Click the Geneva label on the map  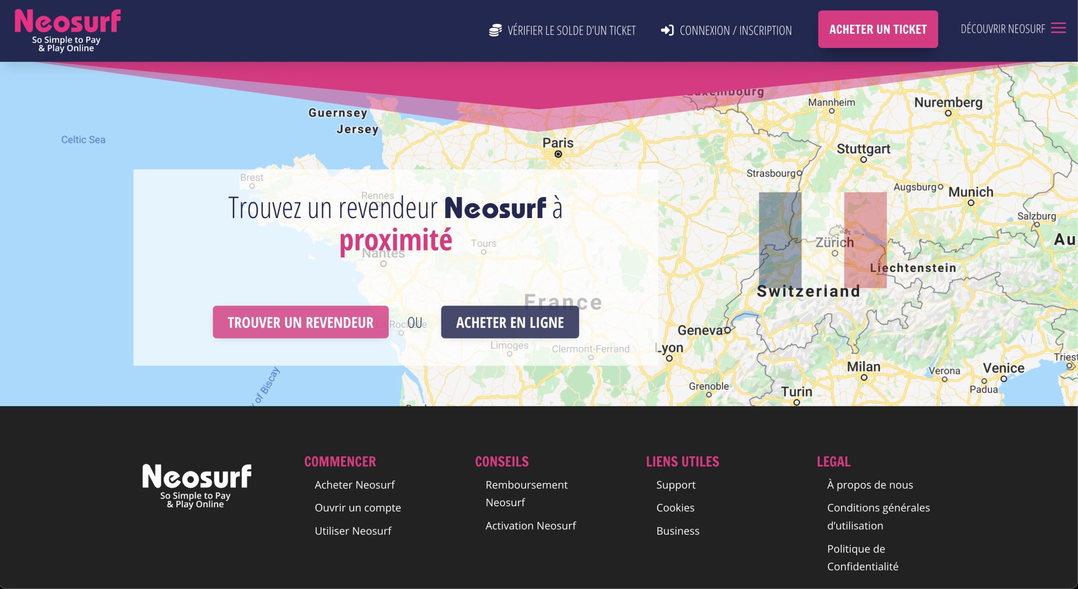point(700,330)
